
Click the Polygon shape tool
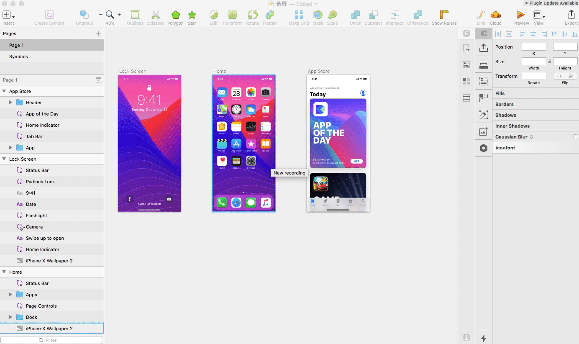pyautogui.click(x=175, y=15)
